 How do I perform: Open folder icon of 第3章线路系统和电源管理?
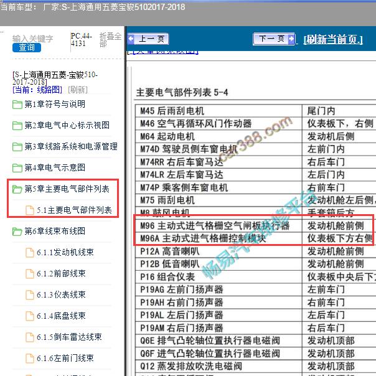(17, 147)
